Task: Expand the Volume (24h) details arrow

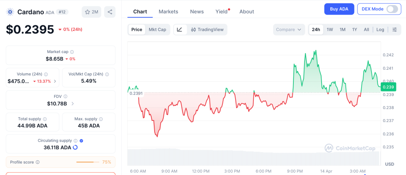Action: (x=55, y=81)
